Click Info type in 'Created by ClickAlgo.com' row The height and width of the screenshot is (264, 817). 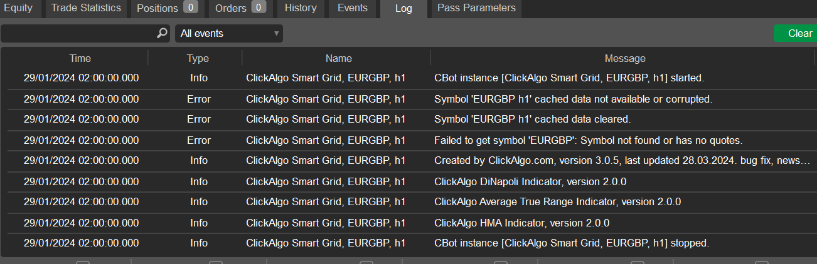pyautogui.click(x=199, y=160)
